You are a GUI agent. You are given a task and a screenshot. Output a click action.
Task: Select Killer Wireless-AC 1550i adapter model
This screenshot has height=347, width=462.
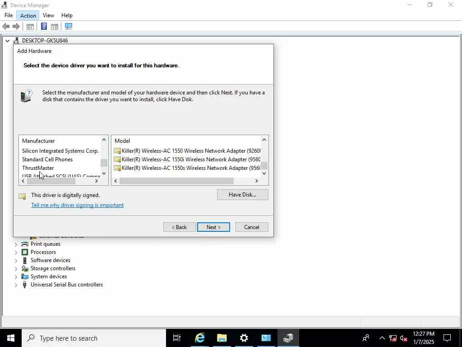187,159
